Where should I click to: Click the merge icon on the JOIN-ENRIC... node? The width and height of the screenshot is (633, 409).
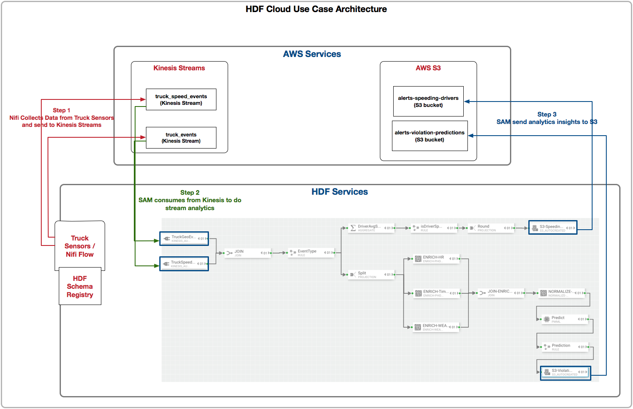[483, 293]
